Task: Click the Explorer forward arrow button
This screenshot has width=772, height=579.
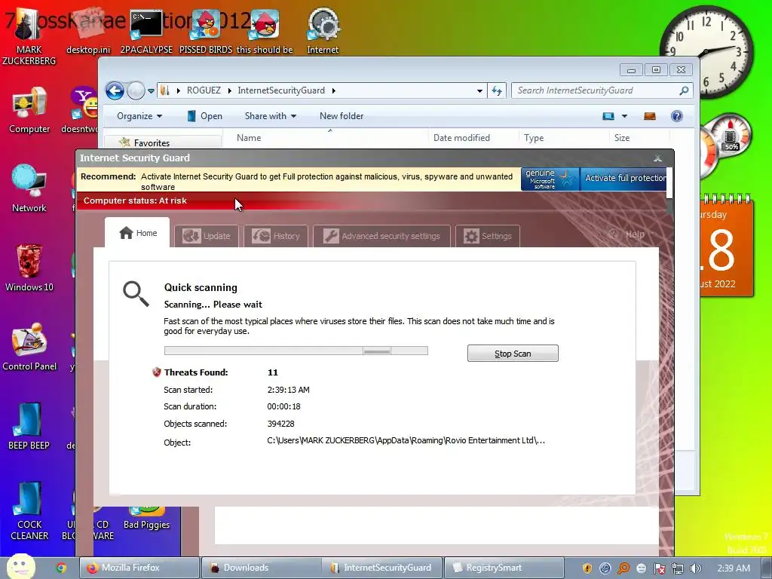Action: point(136,90)
